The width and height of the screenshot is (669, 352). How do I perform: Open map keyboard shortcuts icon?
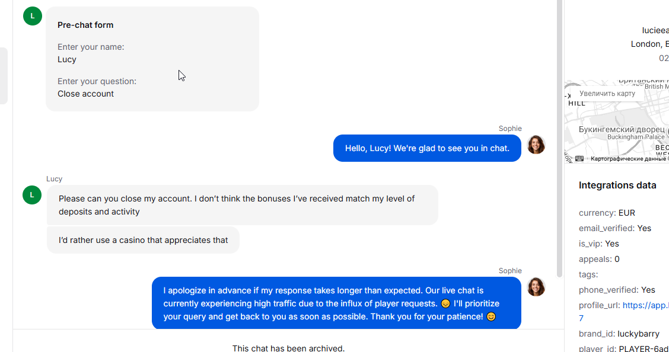coord(579,159)
